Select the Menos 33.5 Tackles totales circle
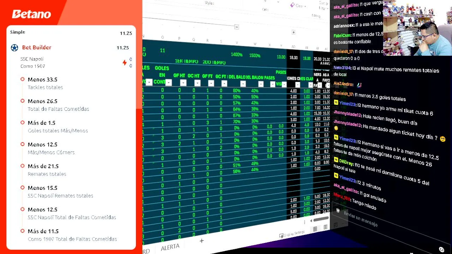452x254 pixels. coord(23,79)
